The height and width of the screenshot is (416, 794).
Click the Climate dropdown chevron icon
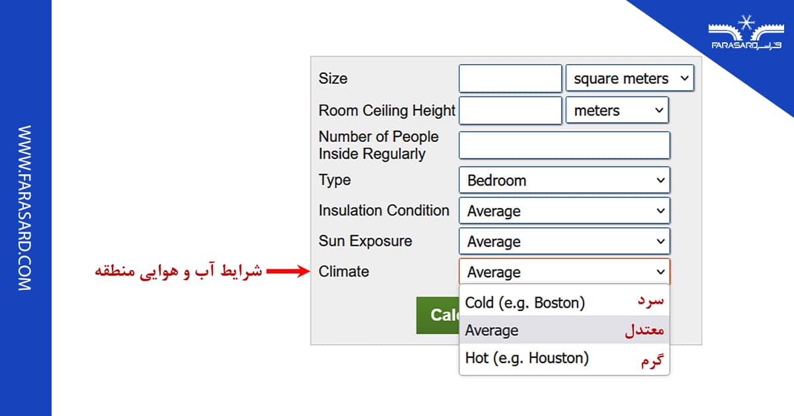[x=660, y=271]
